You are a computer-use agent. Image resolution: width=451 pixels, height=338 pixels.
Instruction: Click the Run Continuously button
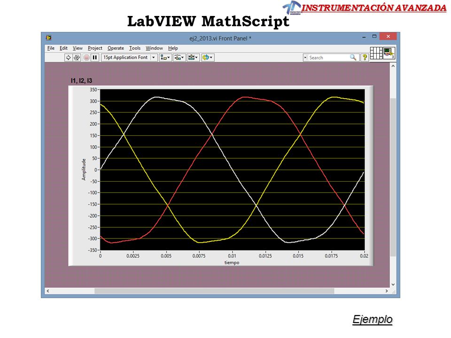pos(77,57)
